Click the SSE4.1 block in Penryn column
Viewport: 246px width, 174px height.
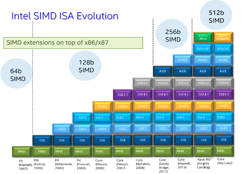(122, 94)
